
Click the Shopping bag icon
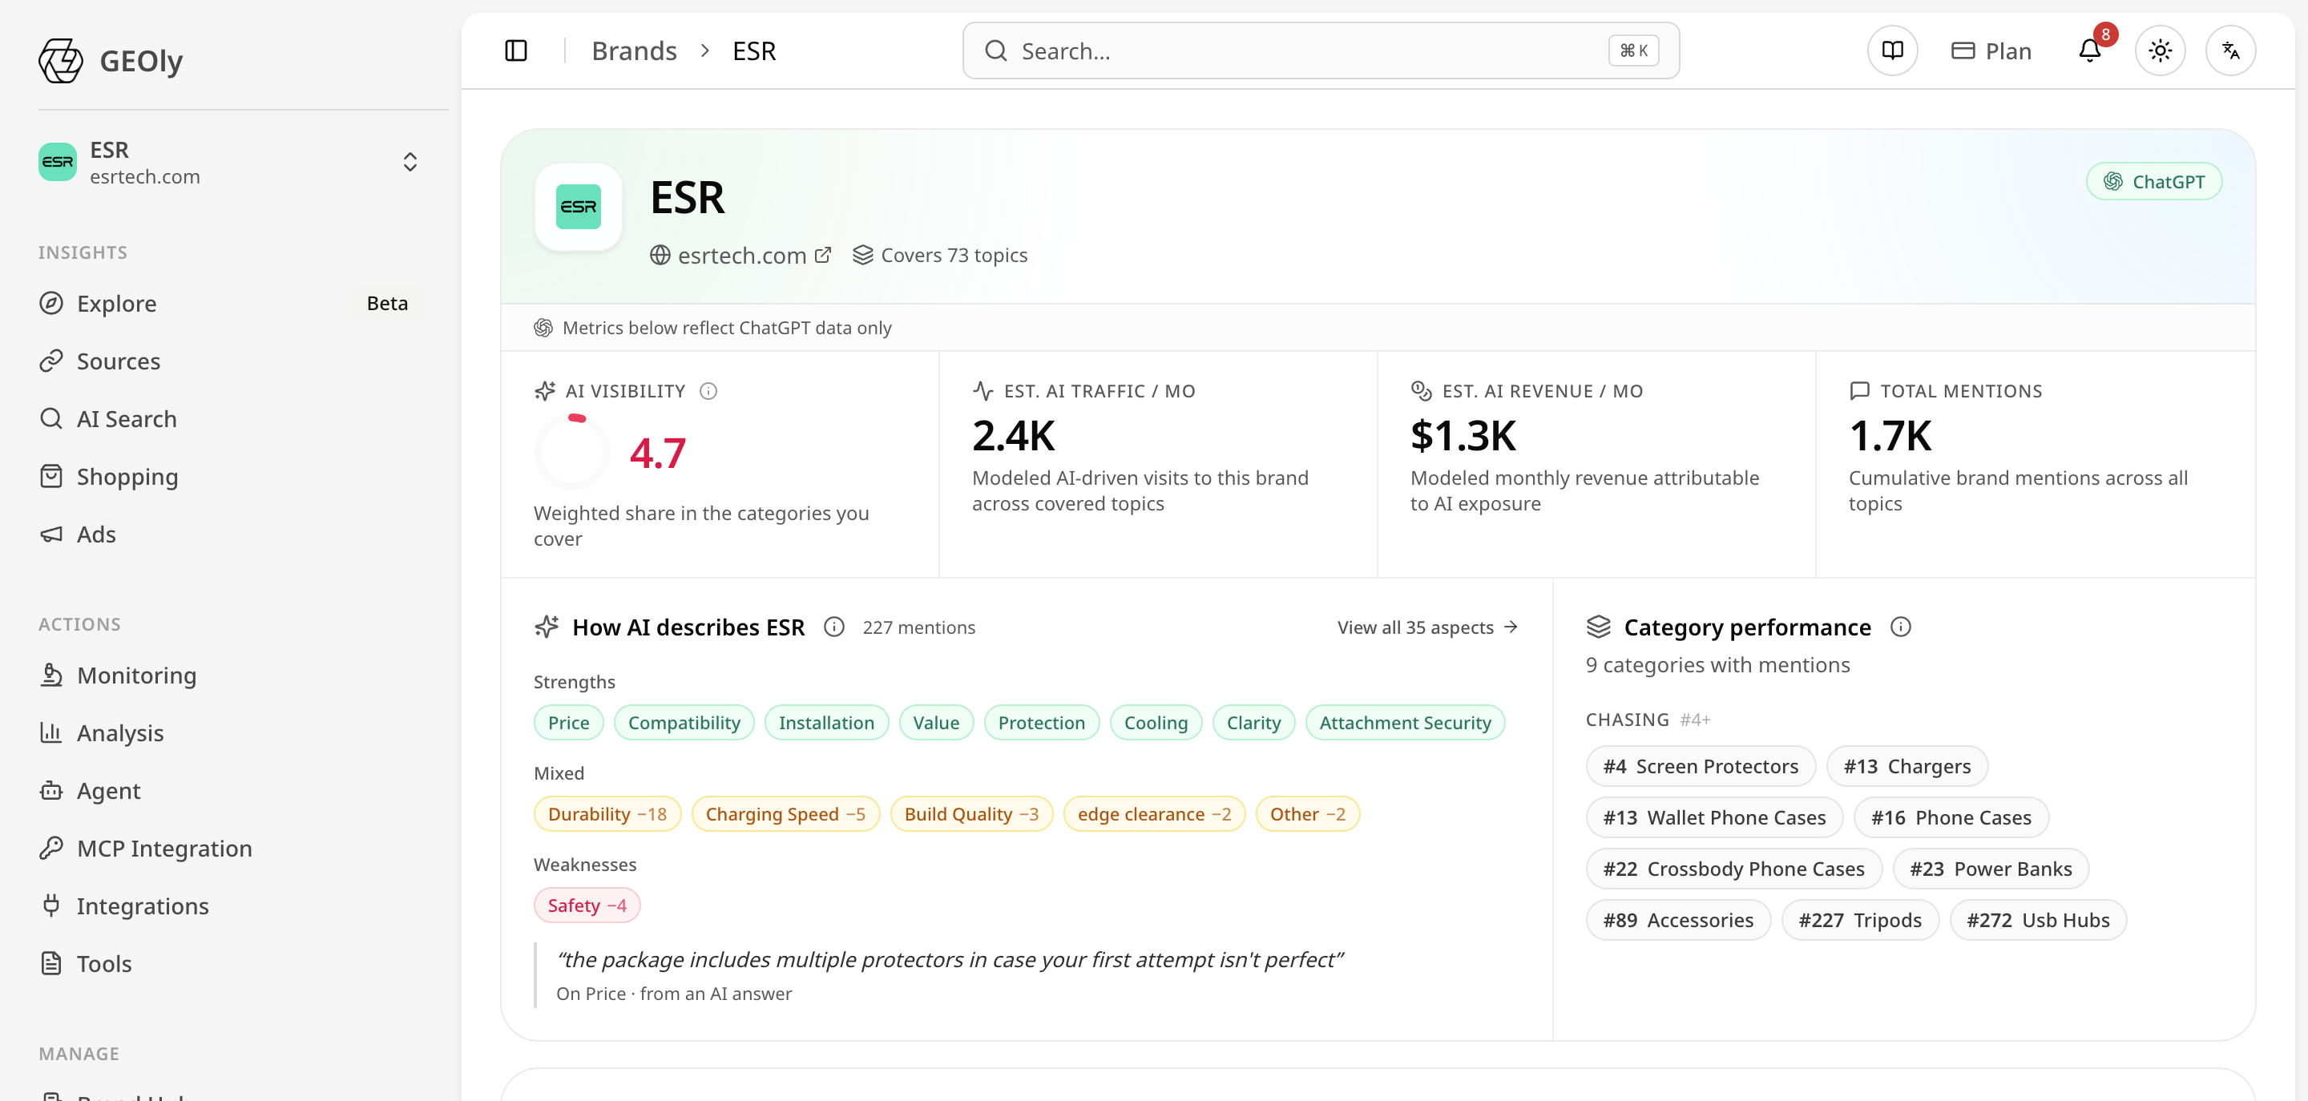tap(51, 476)
